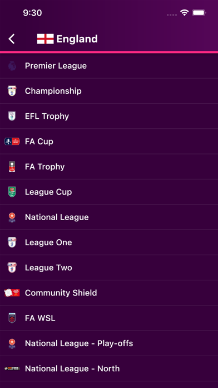The image size is (218, 388).
Task: Click the England flag icon
Action: coord(46,39)
